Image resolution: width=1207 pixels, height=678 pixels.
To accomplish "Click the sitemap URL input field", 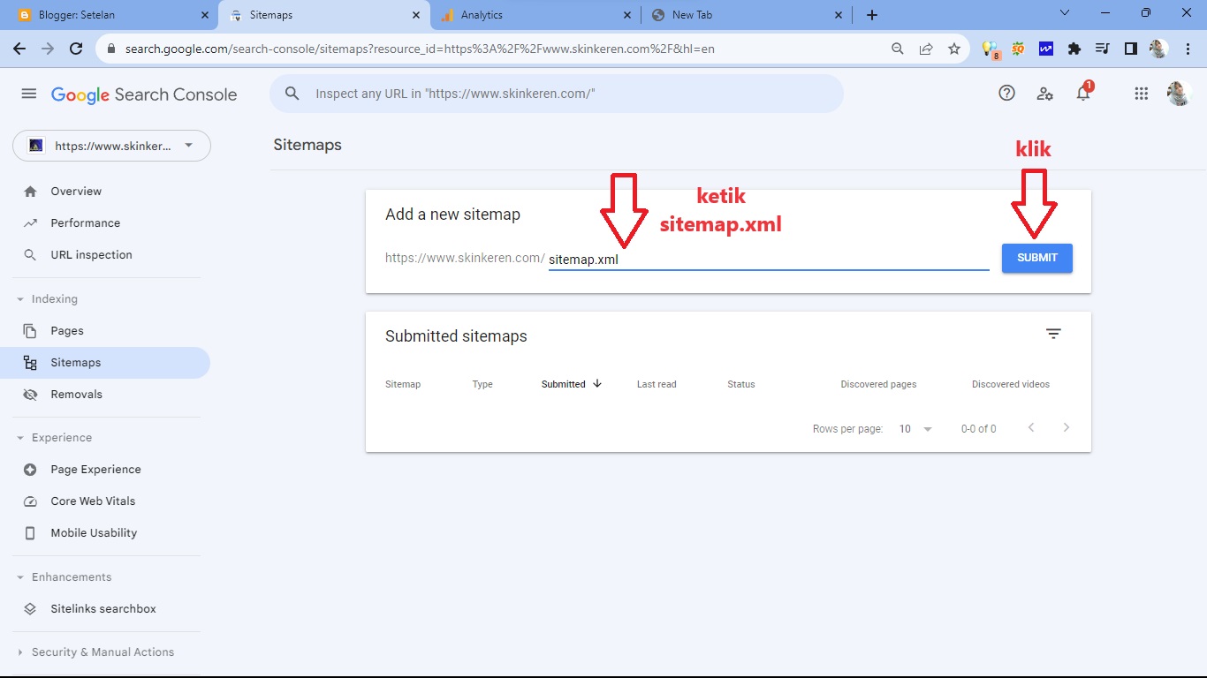I will click(769, 260).
